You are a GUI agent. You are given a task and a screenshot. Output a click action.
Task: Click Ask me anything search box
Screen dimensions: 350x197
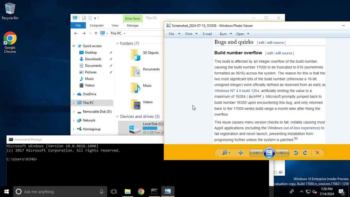(x=60, y=192)
